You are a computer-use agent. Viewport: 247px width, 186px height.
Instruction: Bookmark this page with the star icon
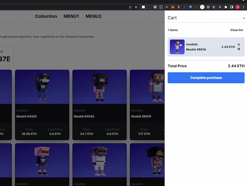coord(136,7)
